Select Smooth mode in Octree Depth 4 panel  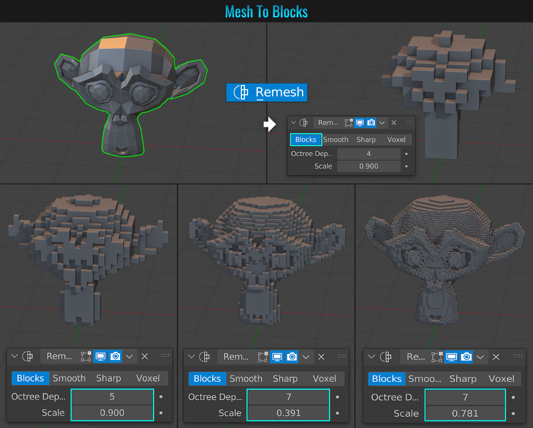click(x=335, y=139)
